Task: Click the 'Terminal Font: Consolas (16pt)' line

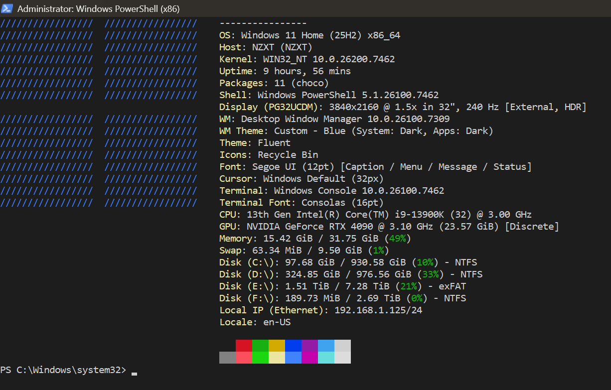Action: click(x=302, y=203)
